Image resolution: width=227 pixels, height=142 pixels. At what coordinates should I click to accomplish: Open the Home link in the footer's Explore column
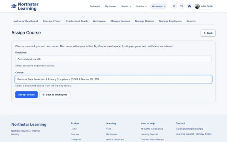point(74,129)
